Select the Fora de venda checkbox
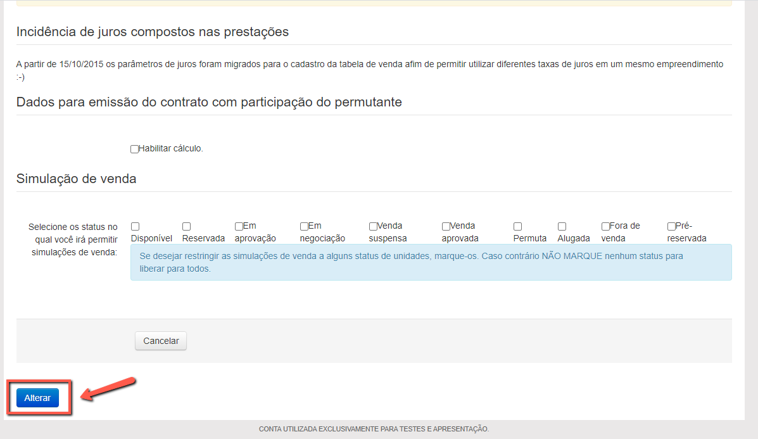 [x=605, y=226]
